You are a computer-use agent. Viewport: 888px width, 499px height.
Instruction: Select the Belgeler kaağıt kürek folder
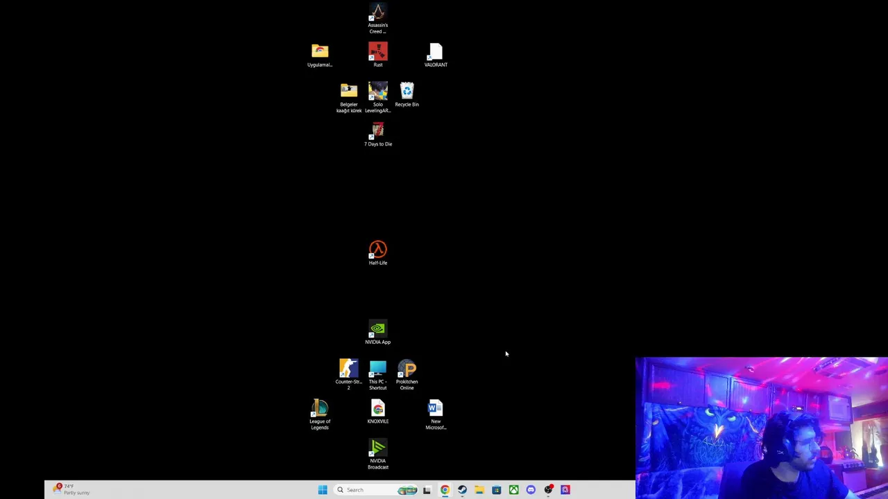click(349, 98)
